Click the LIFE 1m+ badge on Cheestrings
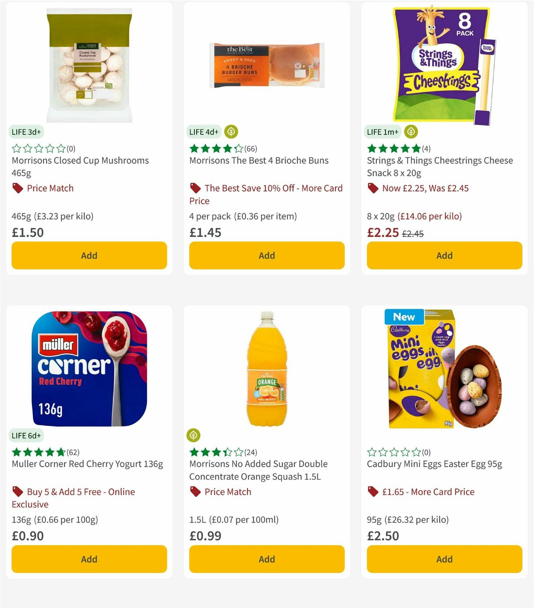Image resolution: width=534 pixels, height=608 pixels. (x=382, y=132)
